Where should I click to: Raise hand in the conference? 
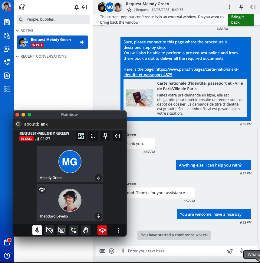(x=86, y=231)
